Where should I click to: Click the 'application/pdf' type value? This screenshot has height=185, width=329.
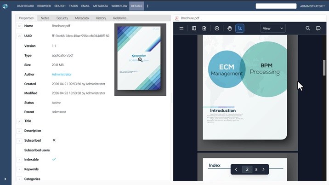(x=62, y=56)
